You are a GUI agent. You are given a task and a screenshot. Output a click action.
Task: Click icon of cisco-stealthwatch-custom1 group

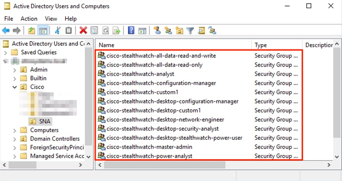[x=102, y=92]
